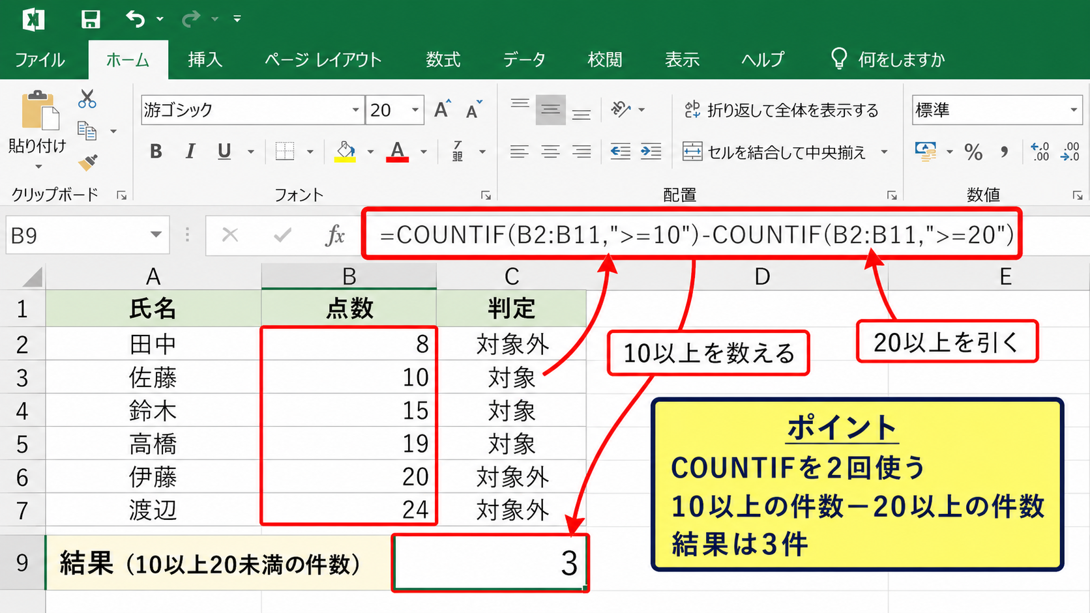Click the accounting currency format icon
Screen dimensions: 1090x613
[926, 152]
